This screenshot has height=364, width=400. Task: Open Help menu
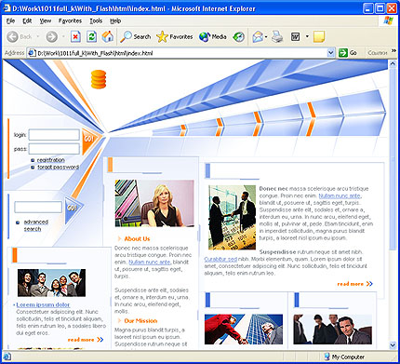[115, 21]
